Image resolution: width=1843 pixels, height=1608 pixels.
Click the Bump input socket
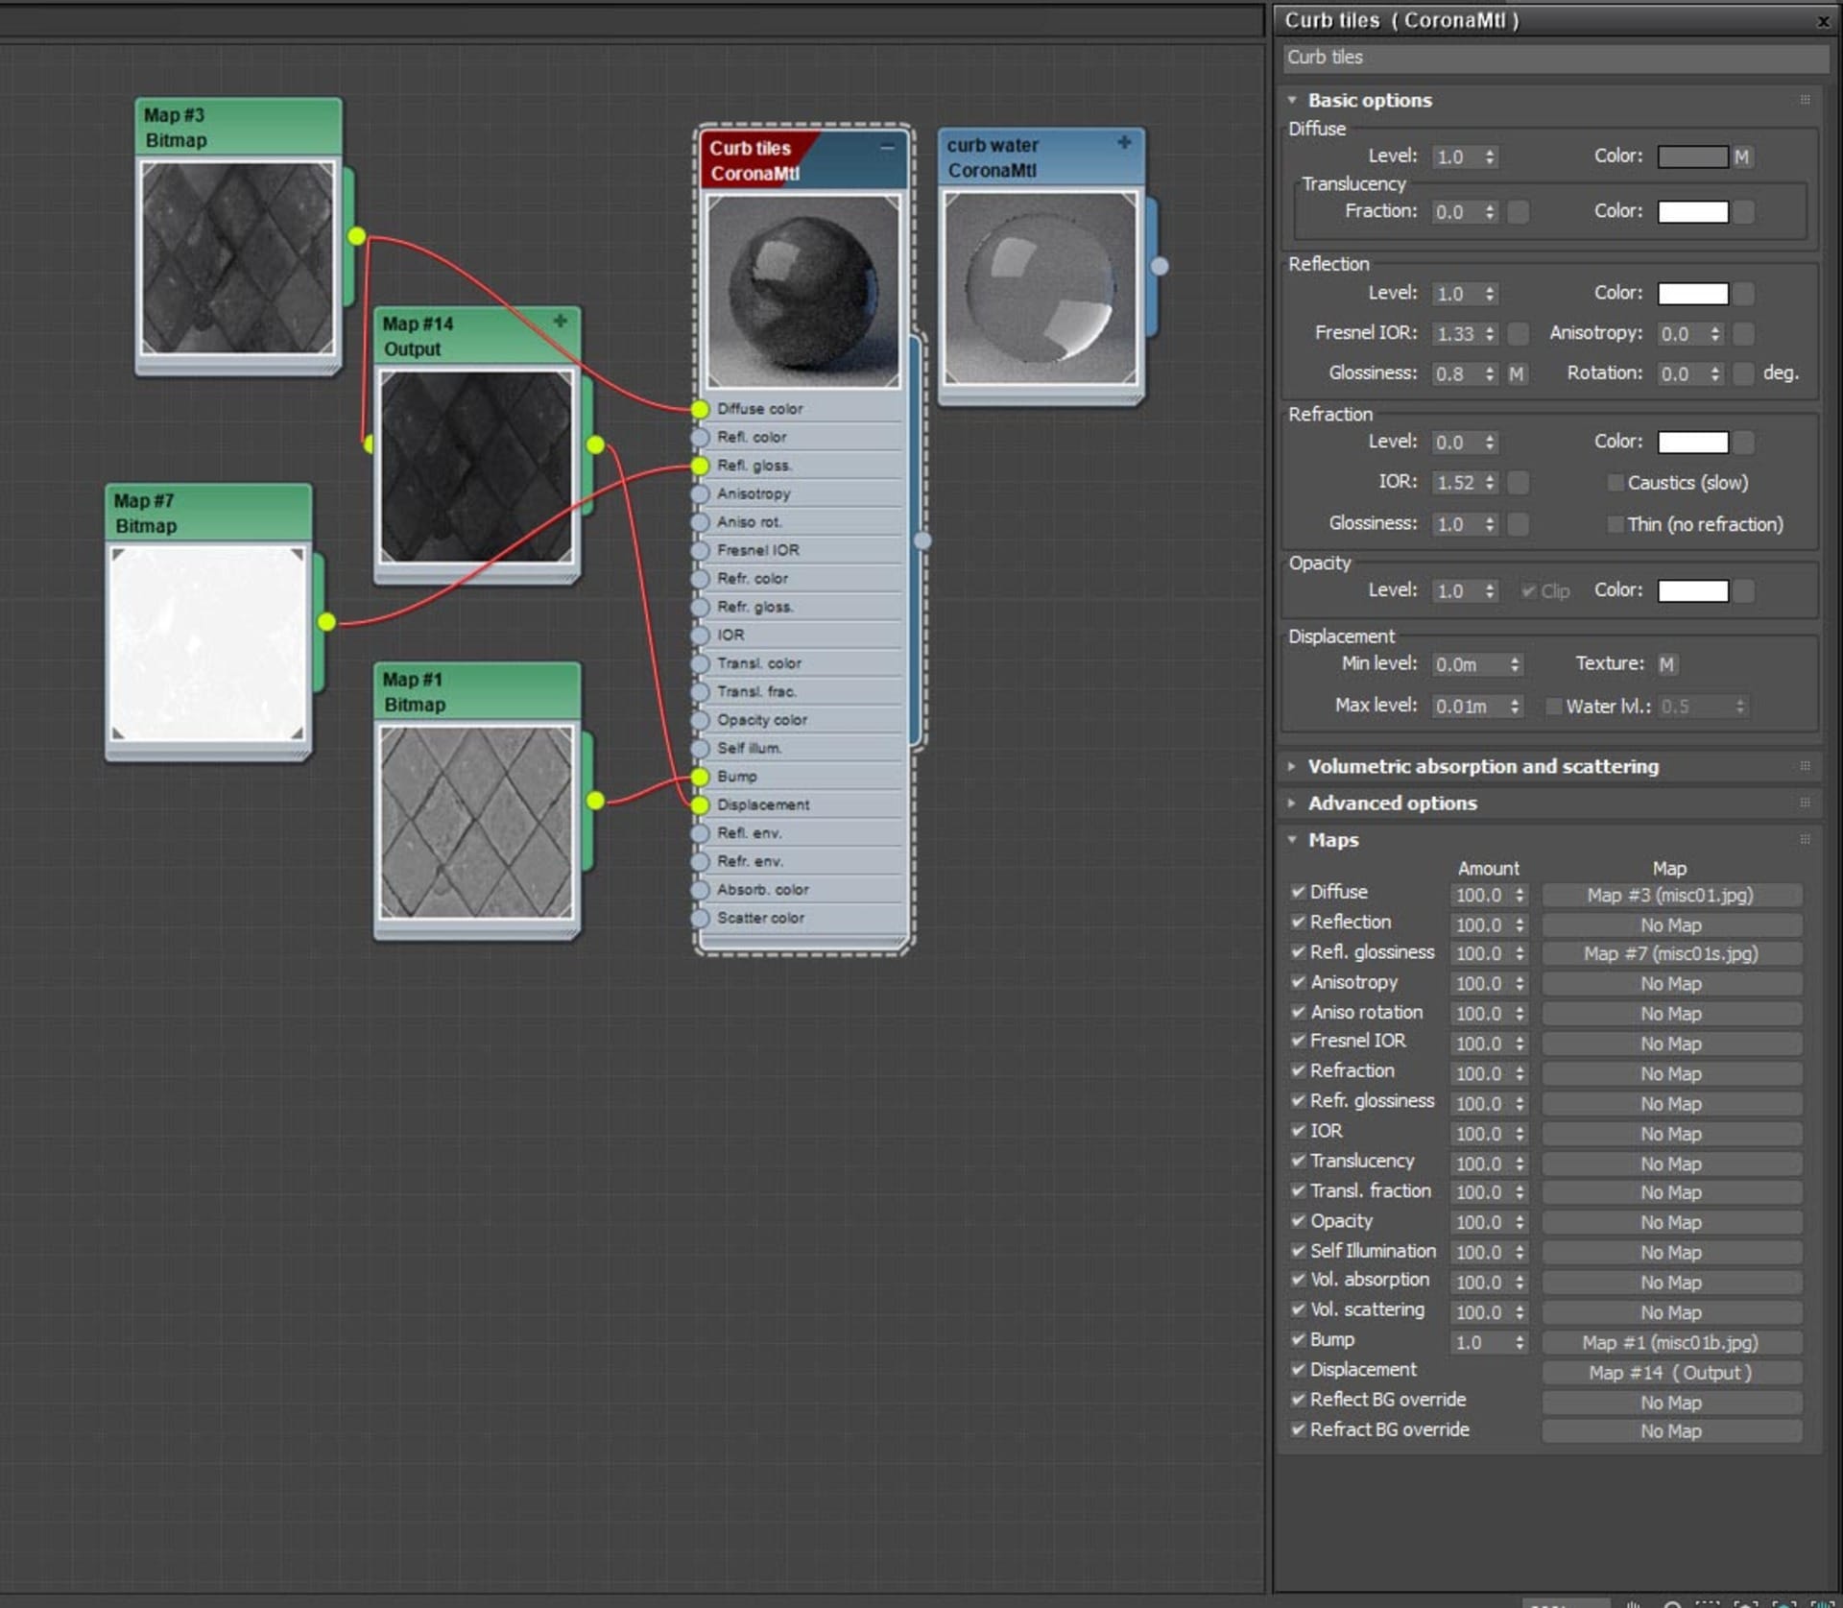(700, 777)
